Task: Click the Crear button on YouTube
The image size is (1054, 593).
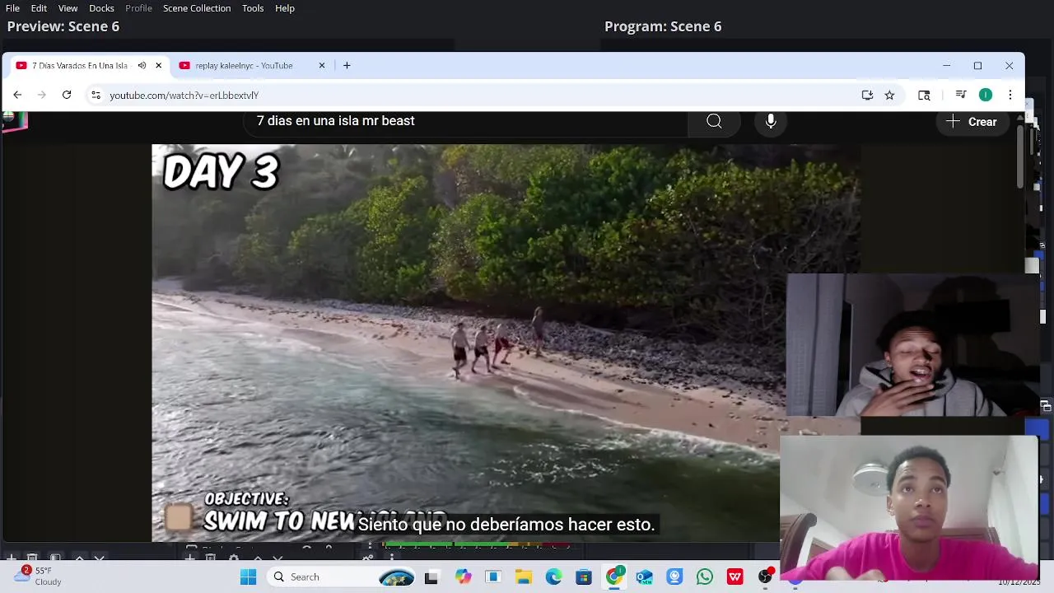Action: (x=972, y=122)
